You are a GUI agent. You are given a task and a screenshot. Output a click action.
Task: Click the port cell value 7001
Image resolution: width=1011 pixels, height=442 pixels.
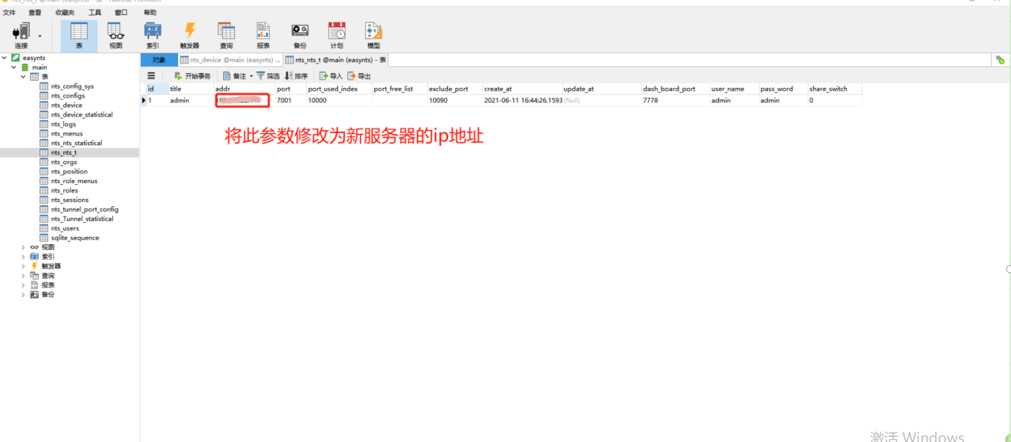click(284, 100)
